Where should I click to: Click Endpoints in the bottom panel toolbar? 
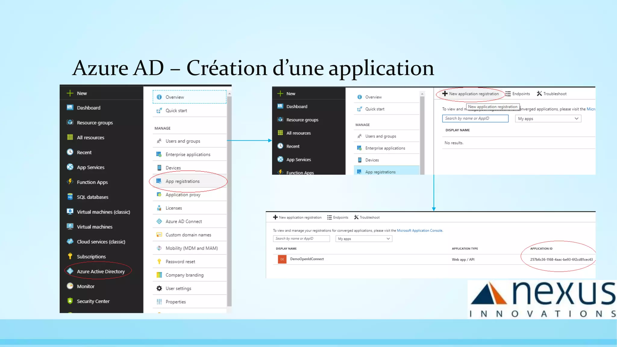point(338,217)
